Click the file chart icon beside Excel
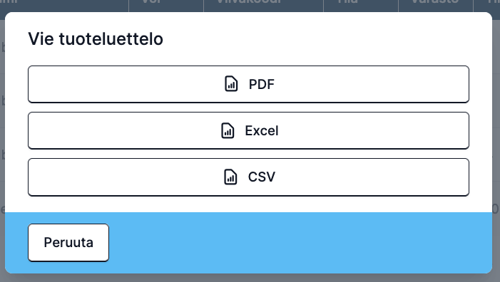 click(x=228, y=131)
